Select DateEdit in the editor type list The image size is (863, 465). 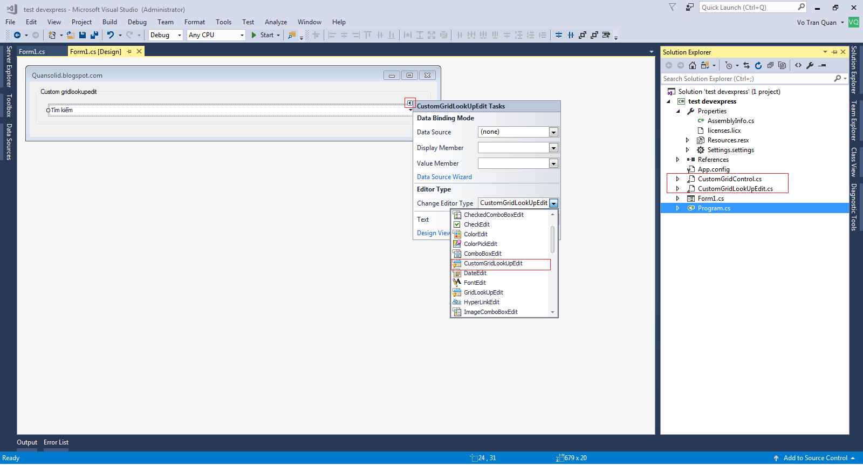pos(500,273)
